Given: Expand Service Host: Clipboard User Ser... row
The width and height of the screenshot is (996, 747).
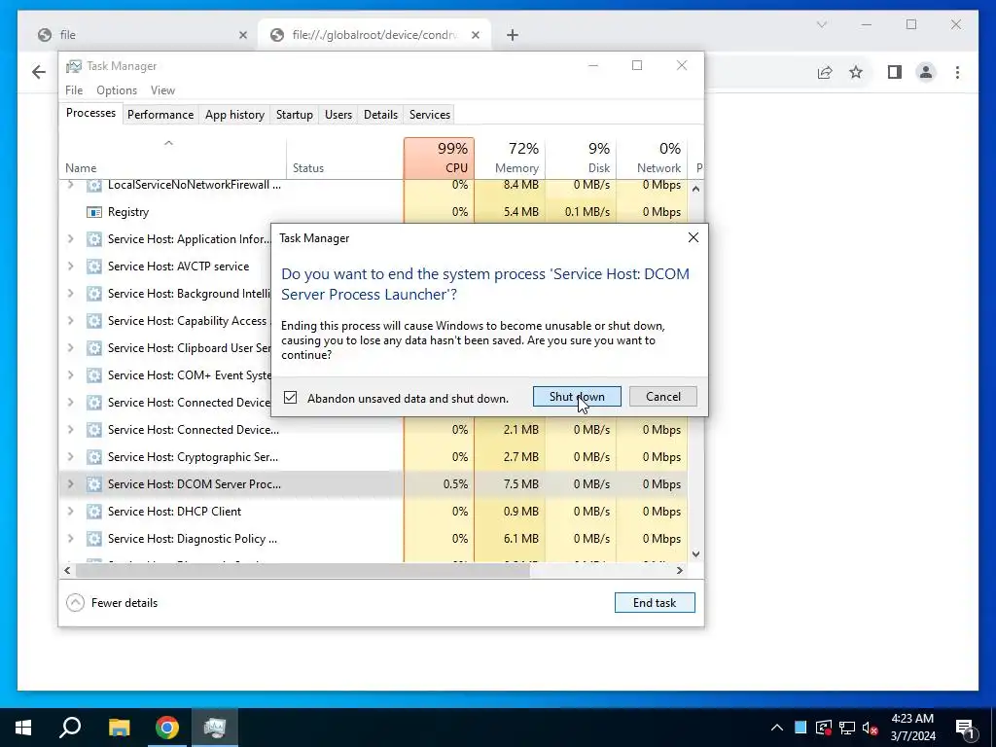Looking at the screenshot, I should pos(70,348).
